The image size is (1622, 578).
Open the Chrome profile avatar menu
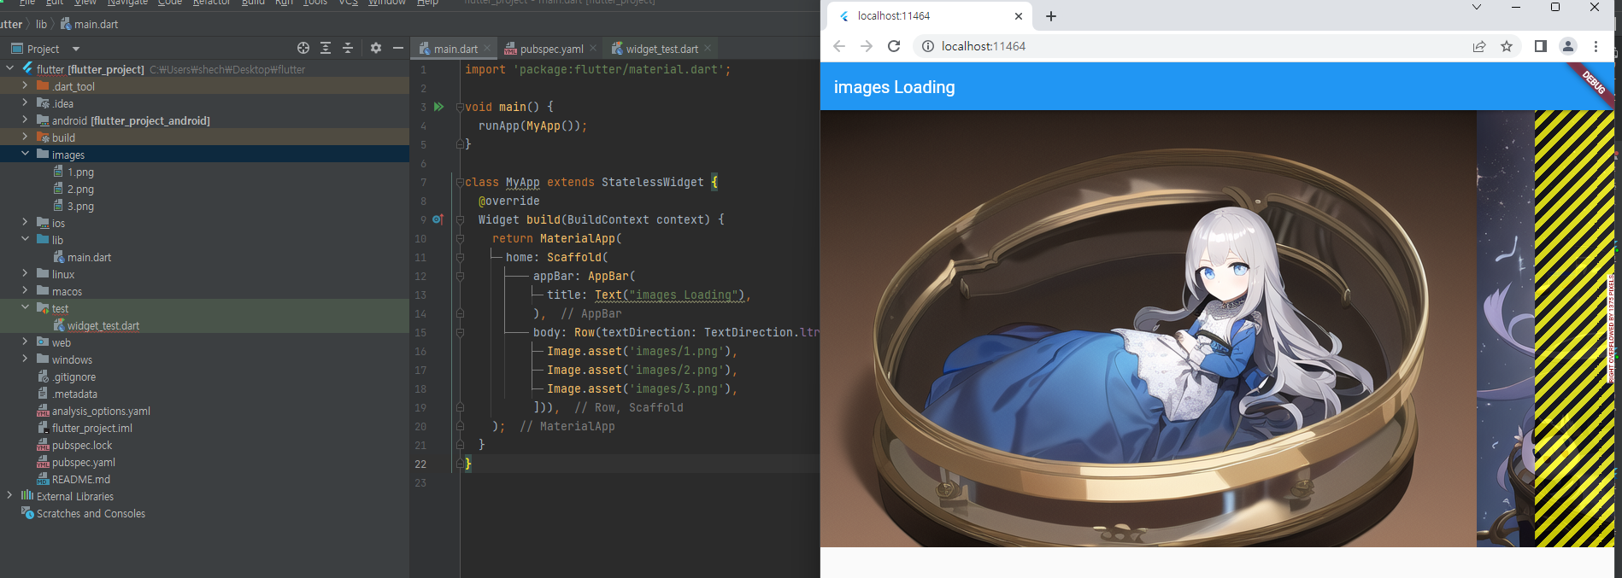1568,46
